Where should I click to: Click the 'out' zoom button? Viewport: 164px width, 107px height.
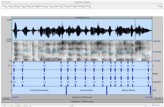18,105
